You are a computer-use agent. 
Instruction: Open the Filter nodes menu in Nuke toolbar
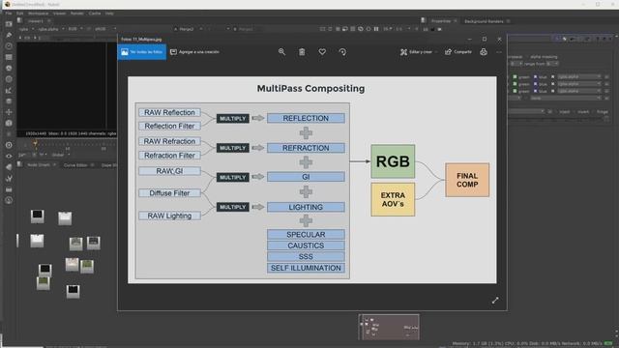[9, 79]
